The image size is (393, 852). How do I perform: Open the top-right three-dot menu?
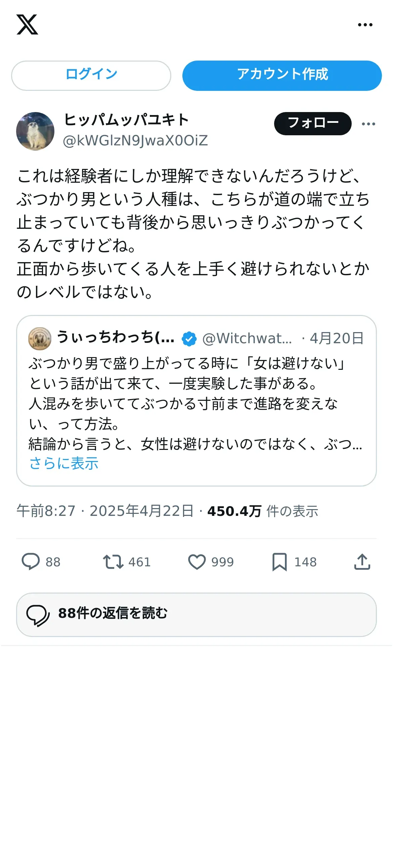click(365, 25)
